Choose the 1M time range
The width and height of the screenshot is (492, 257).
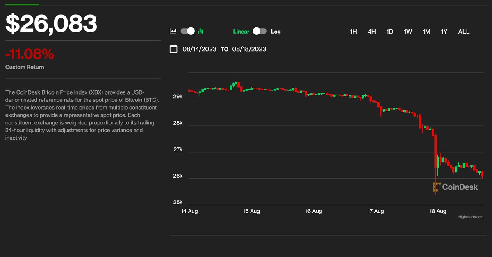click(426, 32)
